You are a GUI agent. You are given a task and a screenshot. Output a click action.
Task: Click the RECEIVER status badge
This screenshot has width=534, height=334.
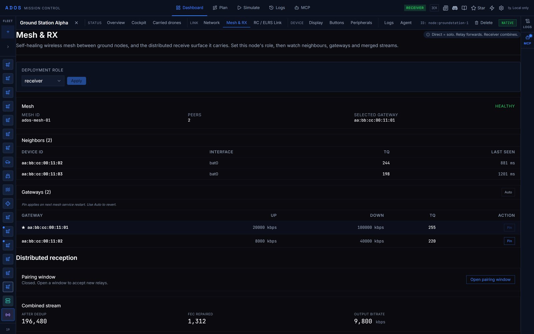coord(415,8)
